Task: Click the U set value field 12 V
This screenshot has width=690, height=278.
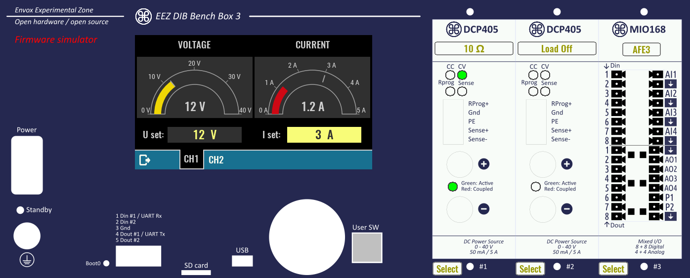Action: point(205,135)
